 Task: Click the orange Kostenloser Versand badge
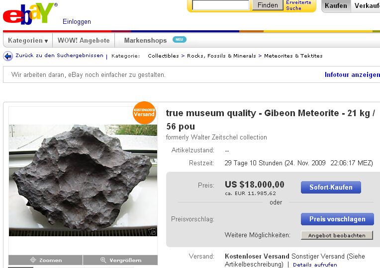(144, 112)
